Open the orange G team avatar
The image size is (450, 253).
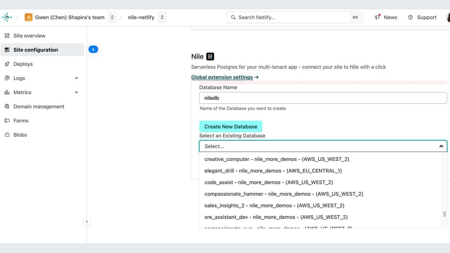28,17
